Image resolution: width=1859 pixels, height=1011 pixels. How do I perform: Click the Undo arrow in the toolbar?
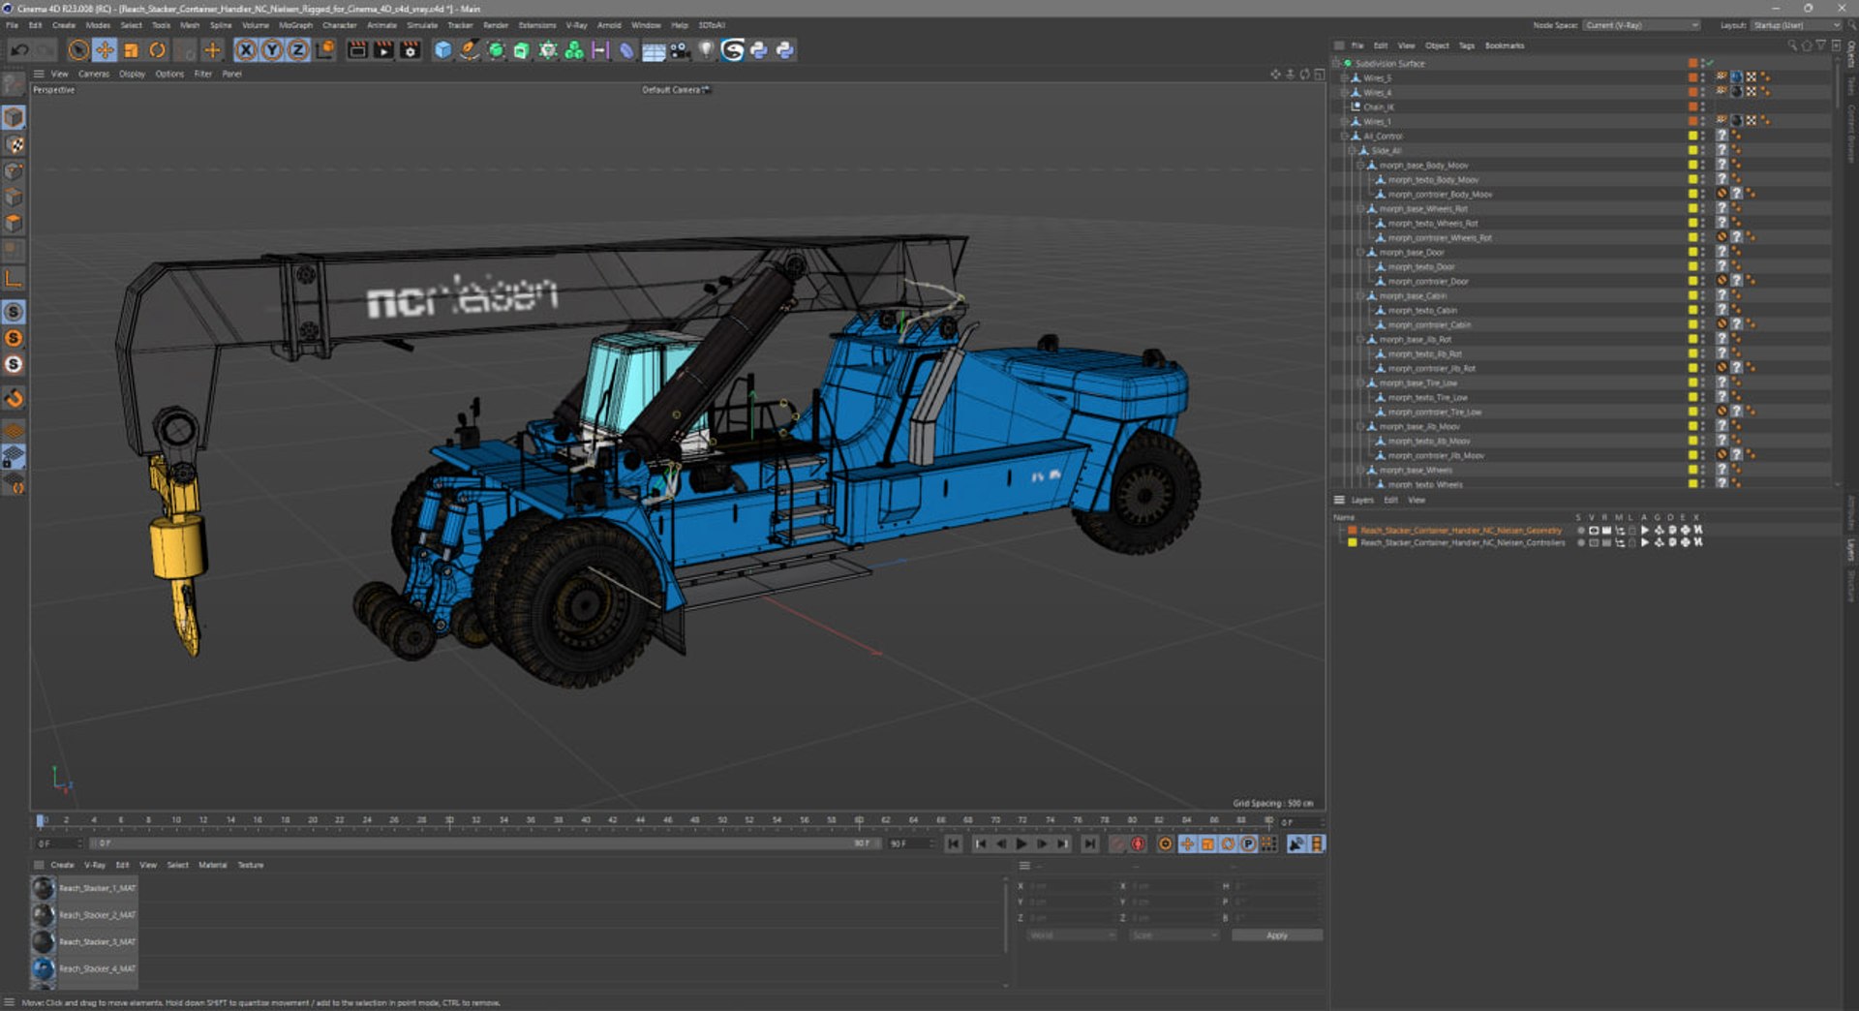pos(18,50)
